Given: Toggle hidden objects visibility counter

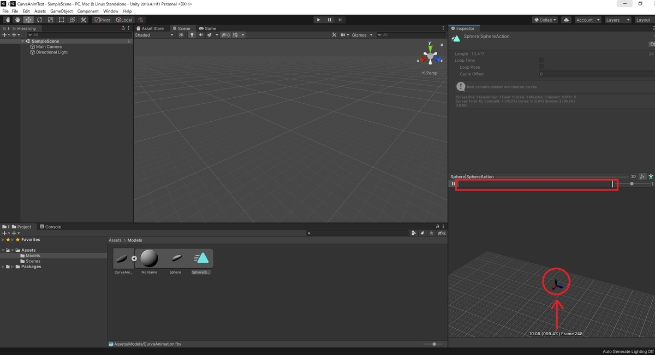Looking at the screenshot, I should 225,35.
